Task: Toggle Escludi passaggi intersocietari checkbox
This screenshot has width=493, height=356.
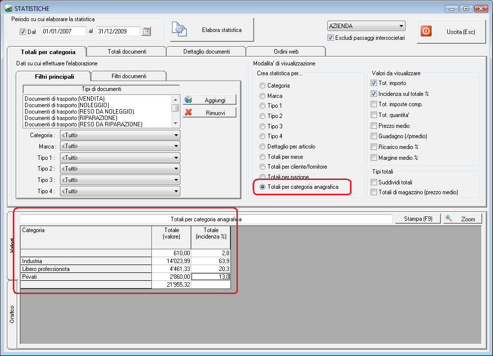Action: point(330,38)
